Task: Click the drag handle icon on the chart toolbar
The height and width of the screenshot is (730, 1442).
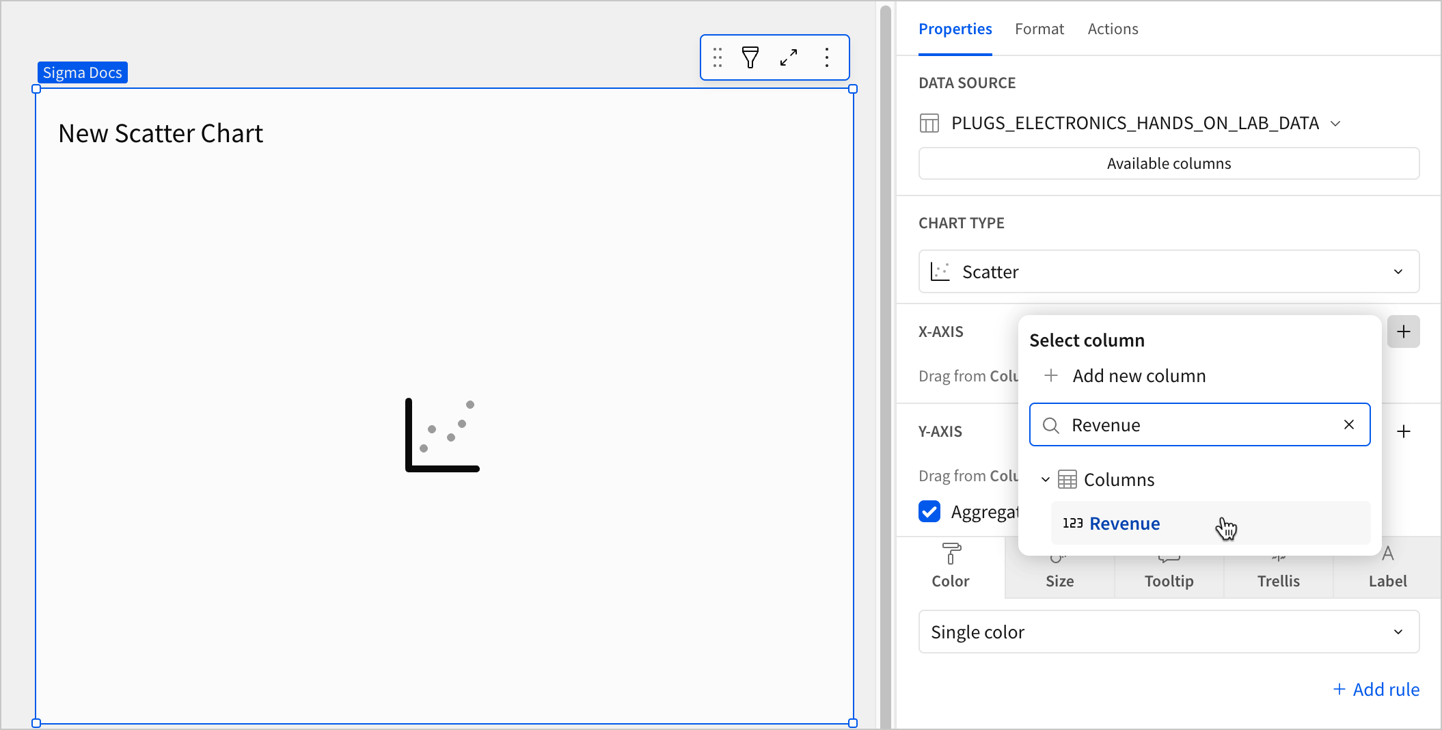Action: (717, 57)
